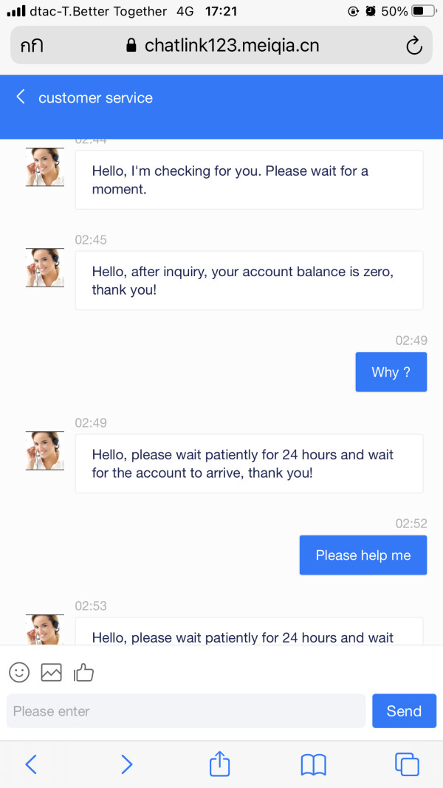
Task: Tap the agent avatar next to 02:45 message
Action: 45,268
